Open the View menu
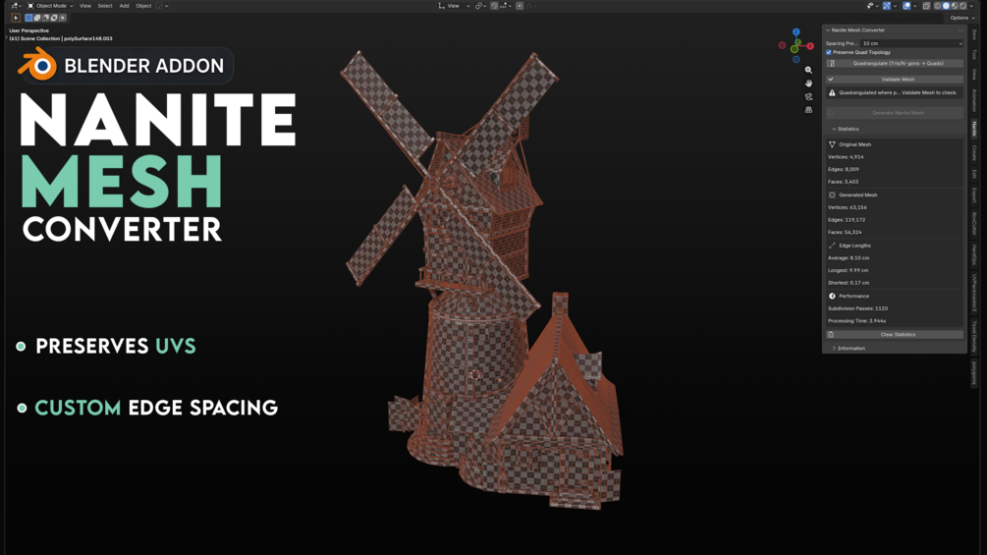 [85, 6]
